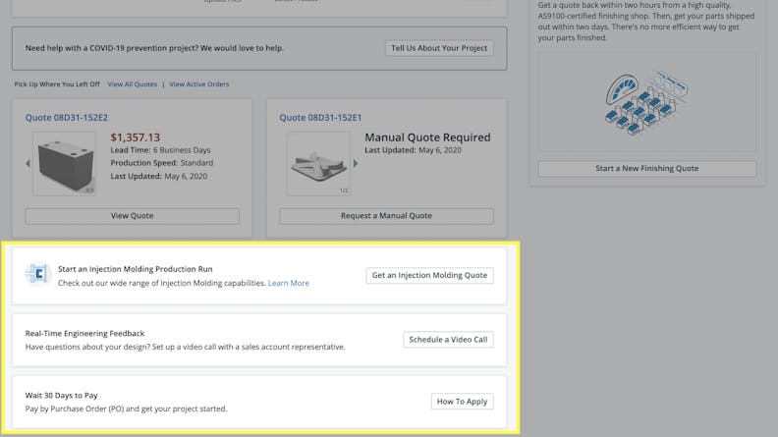Click Request a Manual Quote
The height and width of the screenshot is (437, 778).
pos(386,216)
